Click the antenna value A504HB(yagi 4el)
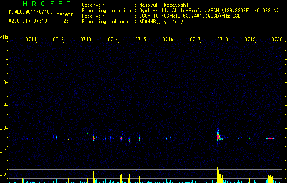Image resolution: width=287 pixels, height=183 pixels. 161,22
